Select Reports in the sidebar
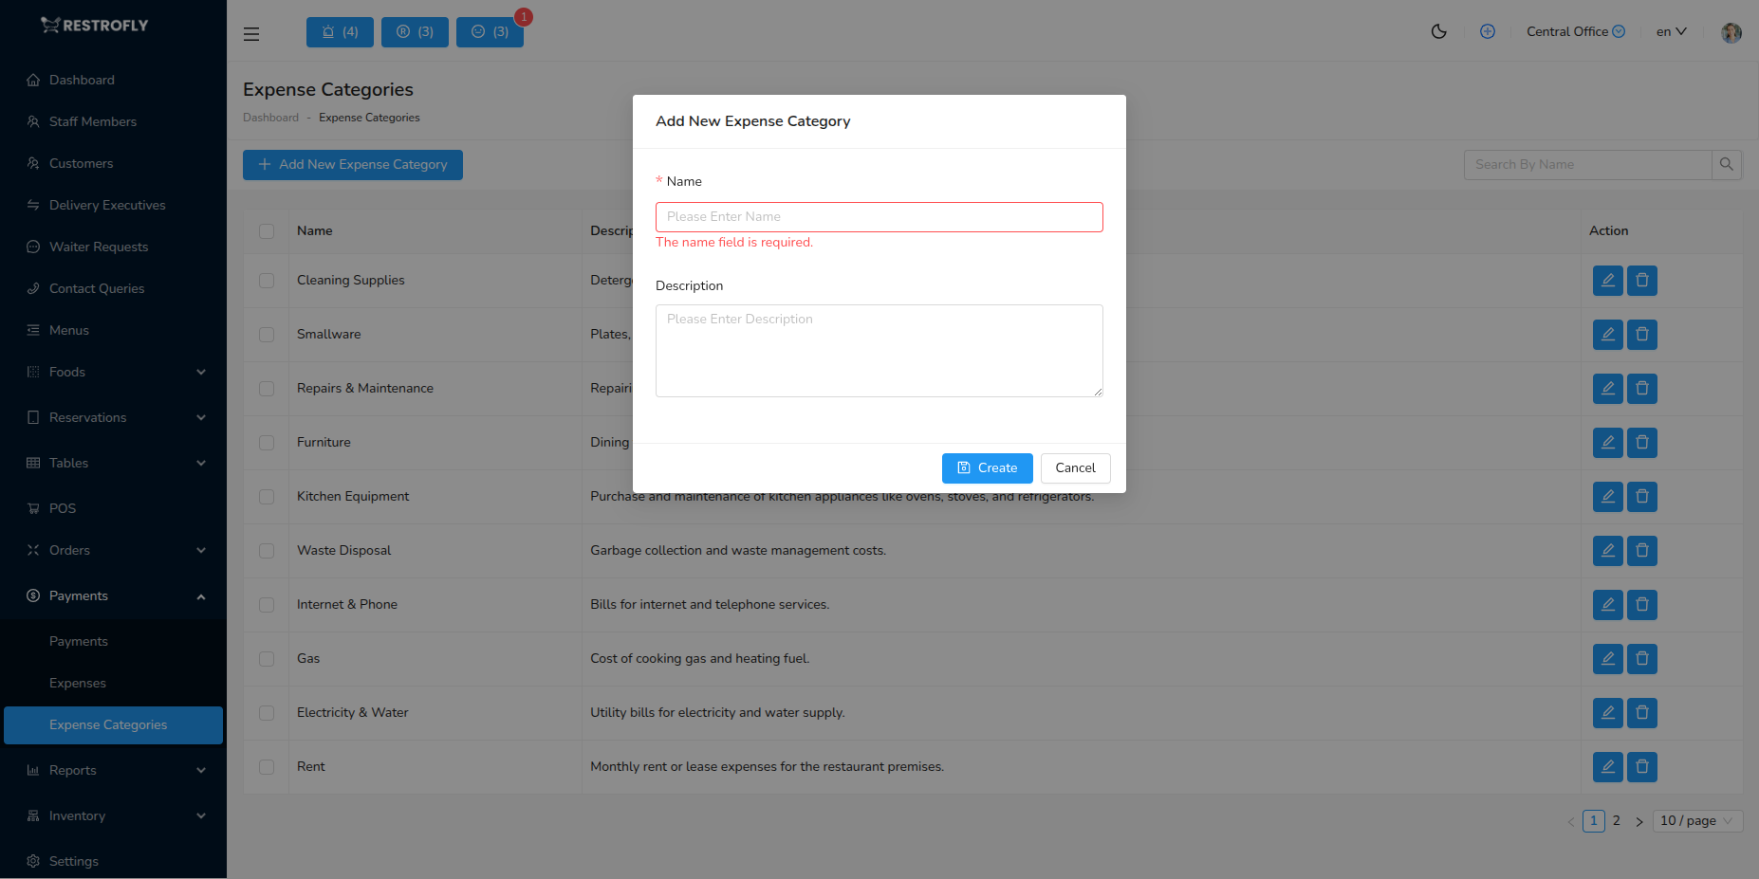 point(113,770)
